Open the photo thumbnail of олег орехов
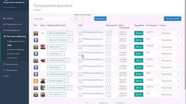This screenshot has height=104, width=186. (x=43, y=94)
